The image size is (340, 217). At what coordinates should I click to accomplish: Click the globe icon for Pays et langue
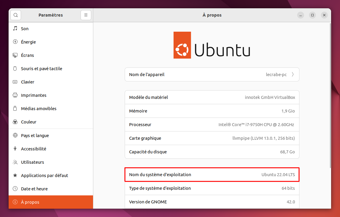pyautogui.click(x=15, y=135)
